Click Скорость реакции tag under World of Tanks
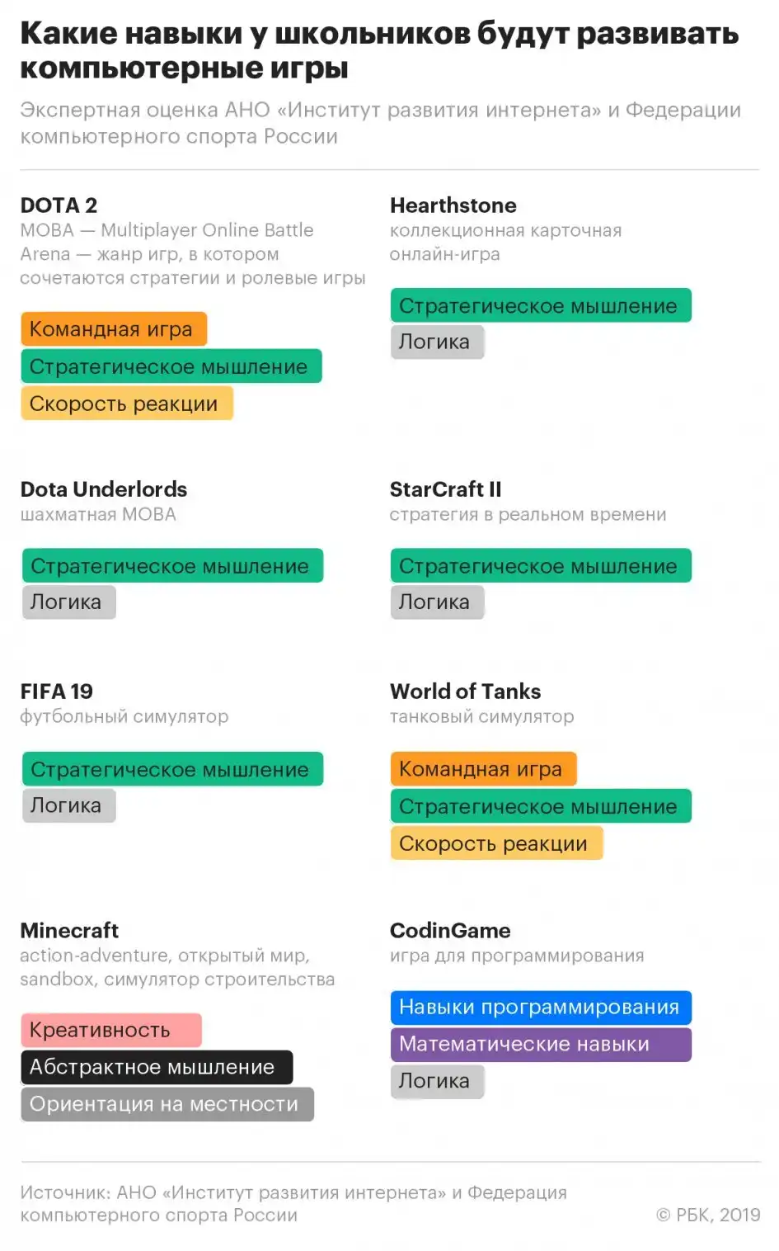This screenshot has width=779, height=1251. 495,843
